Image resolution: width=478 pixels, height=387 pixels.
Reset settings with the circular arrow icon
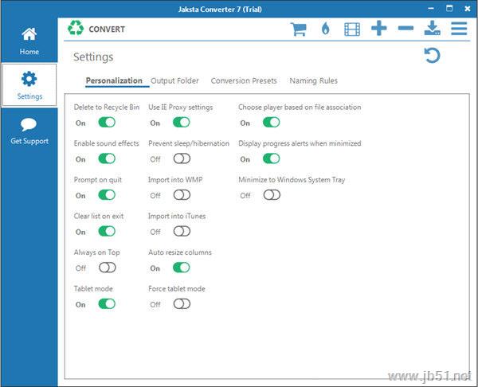pyautogui.click(x=433, y=56)
